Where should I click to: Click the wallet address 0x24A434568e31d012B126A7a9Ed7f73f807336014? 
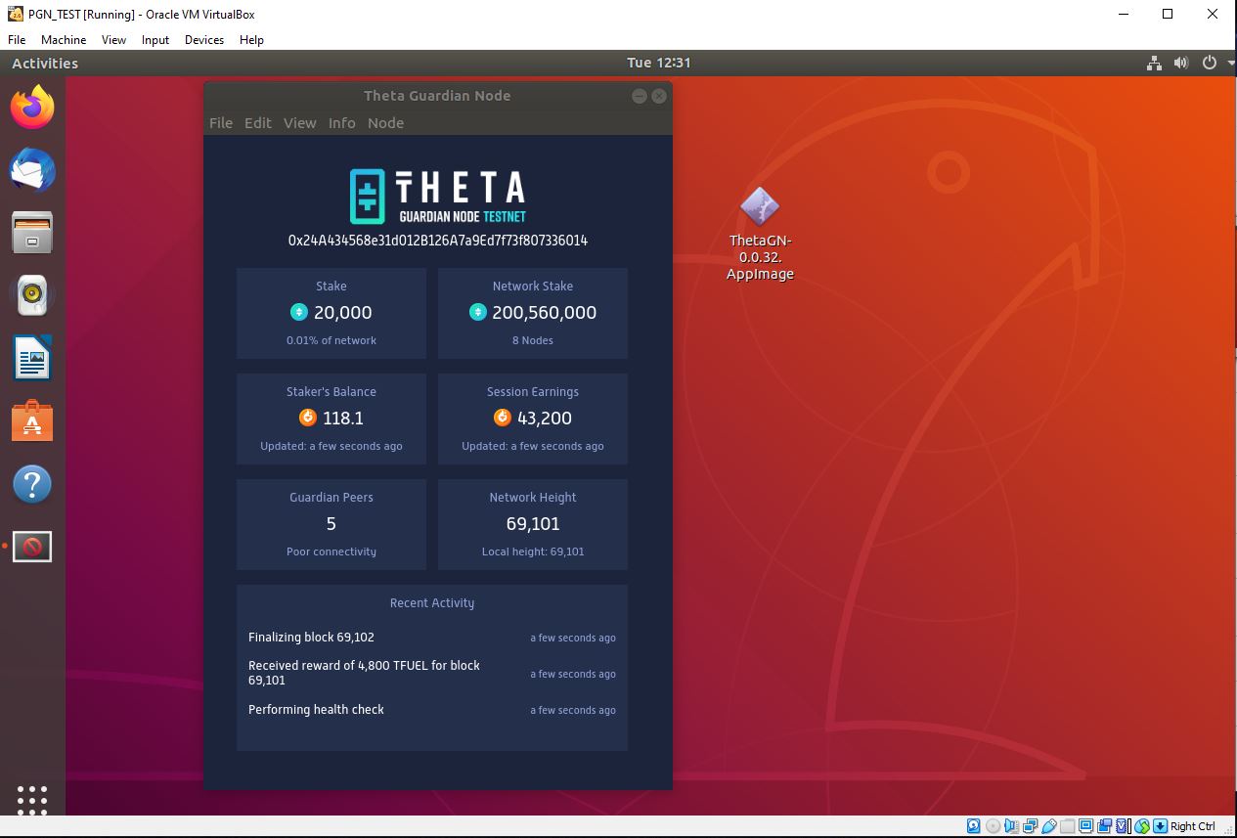coord(438,241)
